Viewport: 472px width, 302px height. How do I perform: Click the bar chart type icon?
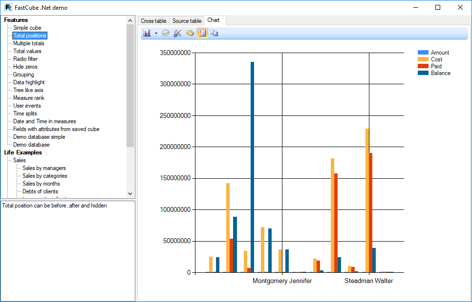tap(147, 33)
